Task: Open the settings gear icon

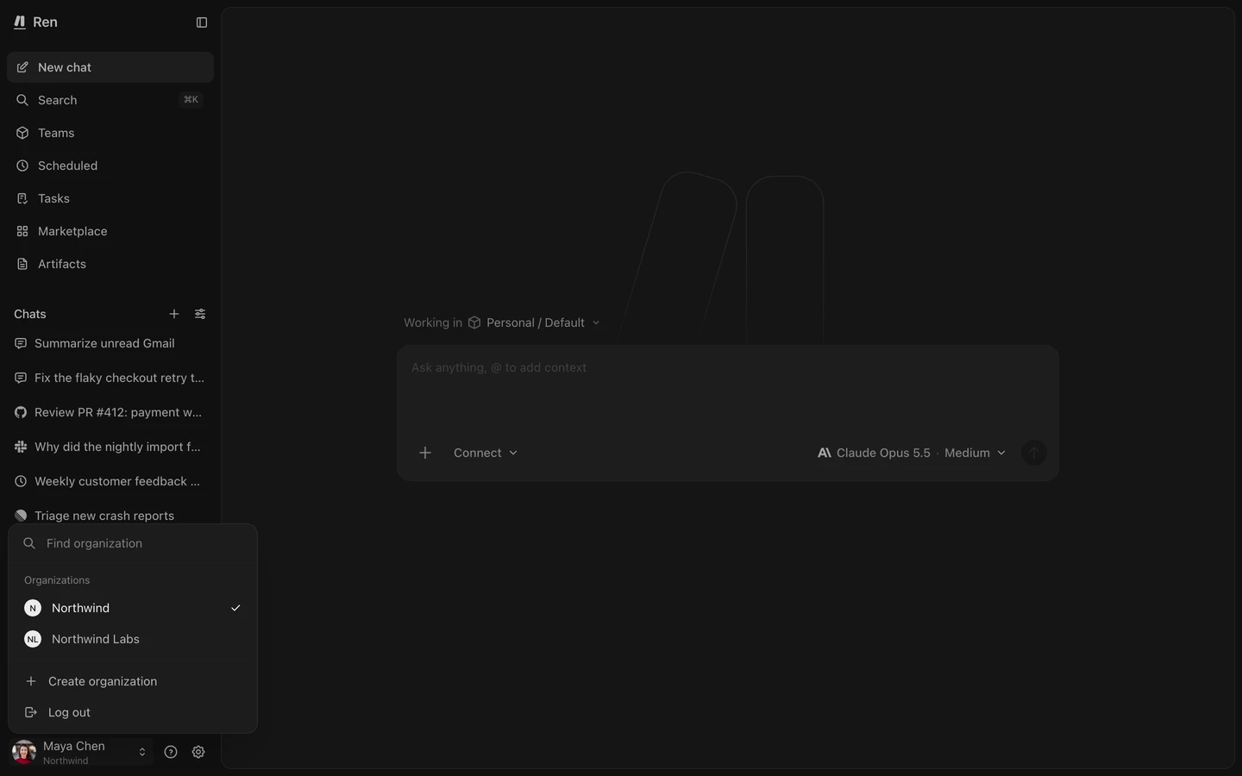Action: tap(198, 752)
